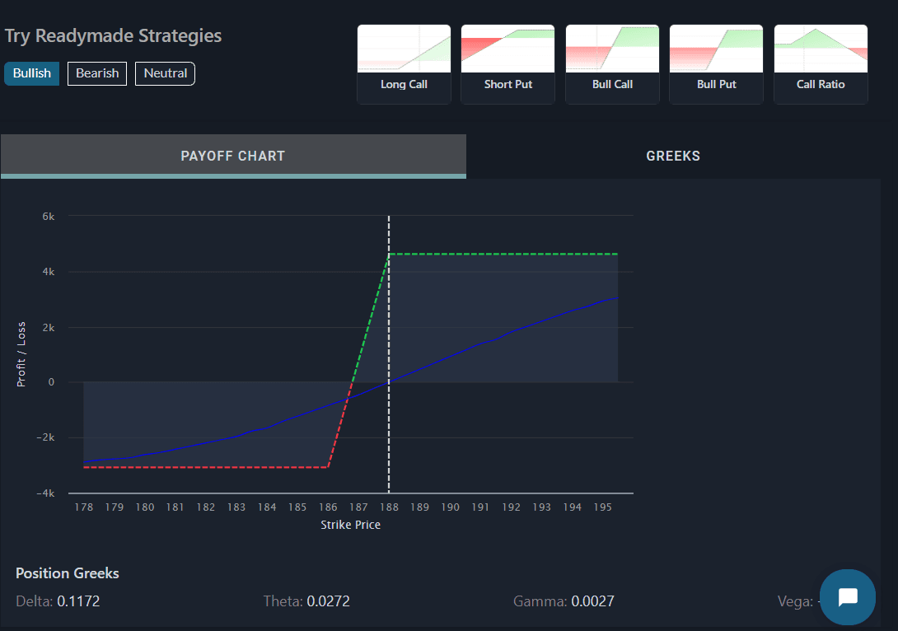Switch to Bearish strategies

pos(96,73)
